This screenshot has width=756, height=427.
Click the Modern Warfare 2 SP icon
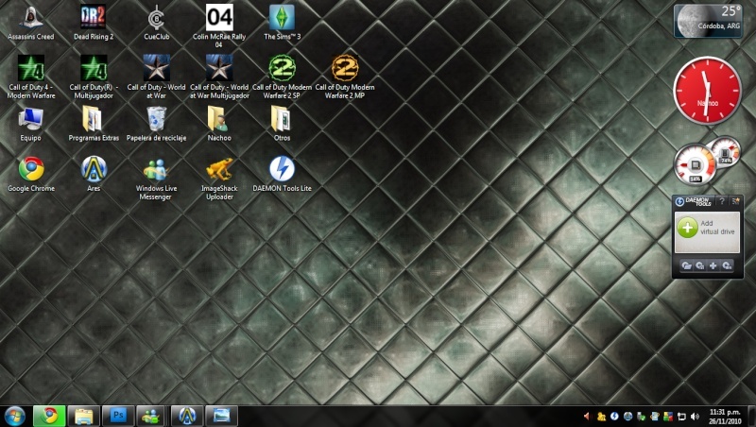pyautogui.click(x=282, y=77)
